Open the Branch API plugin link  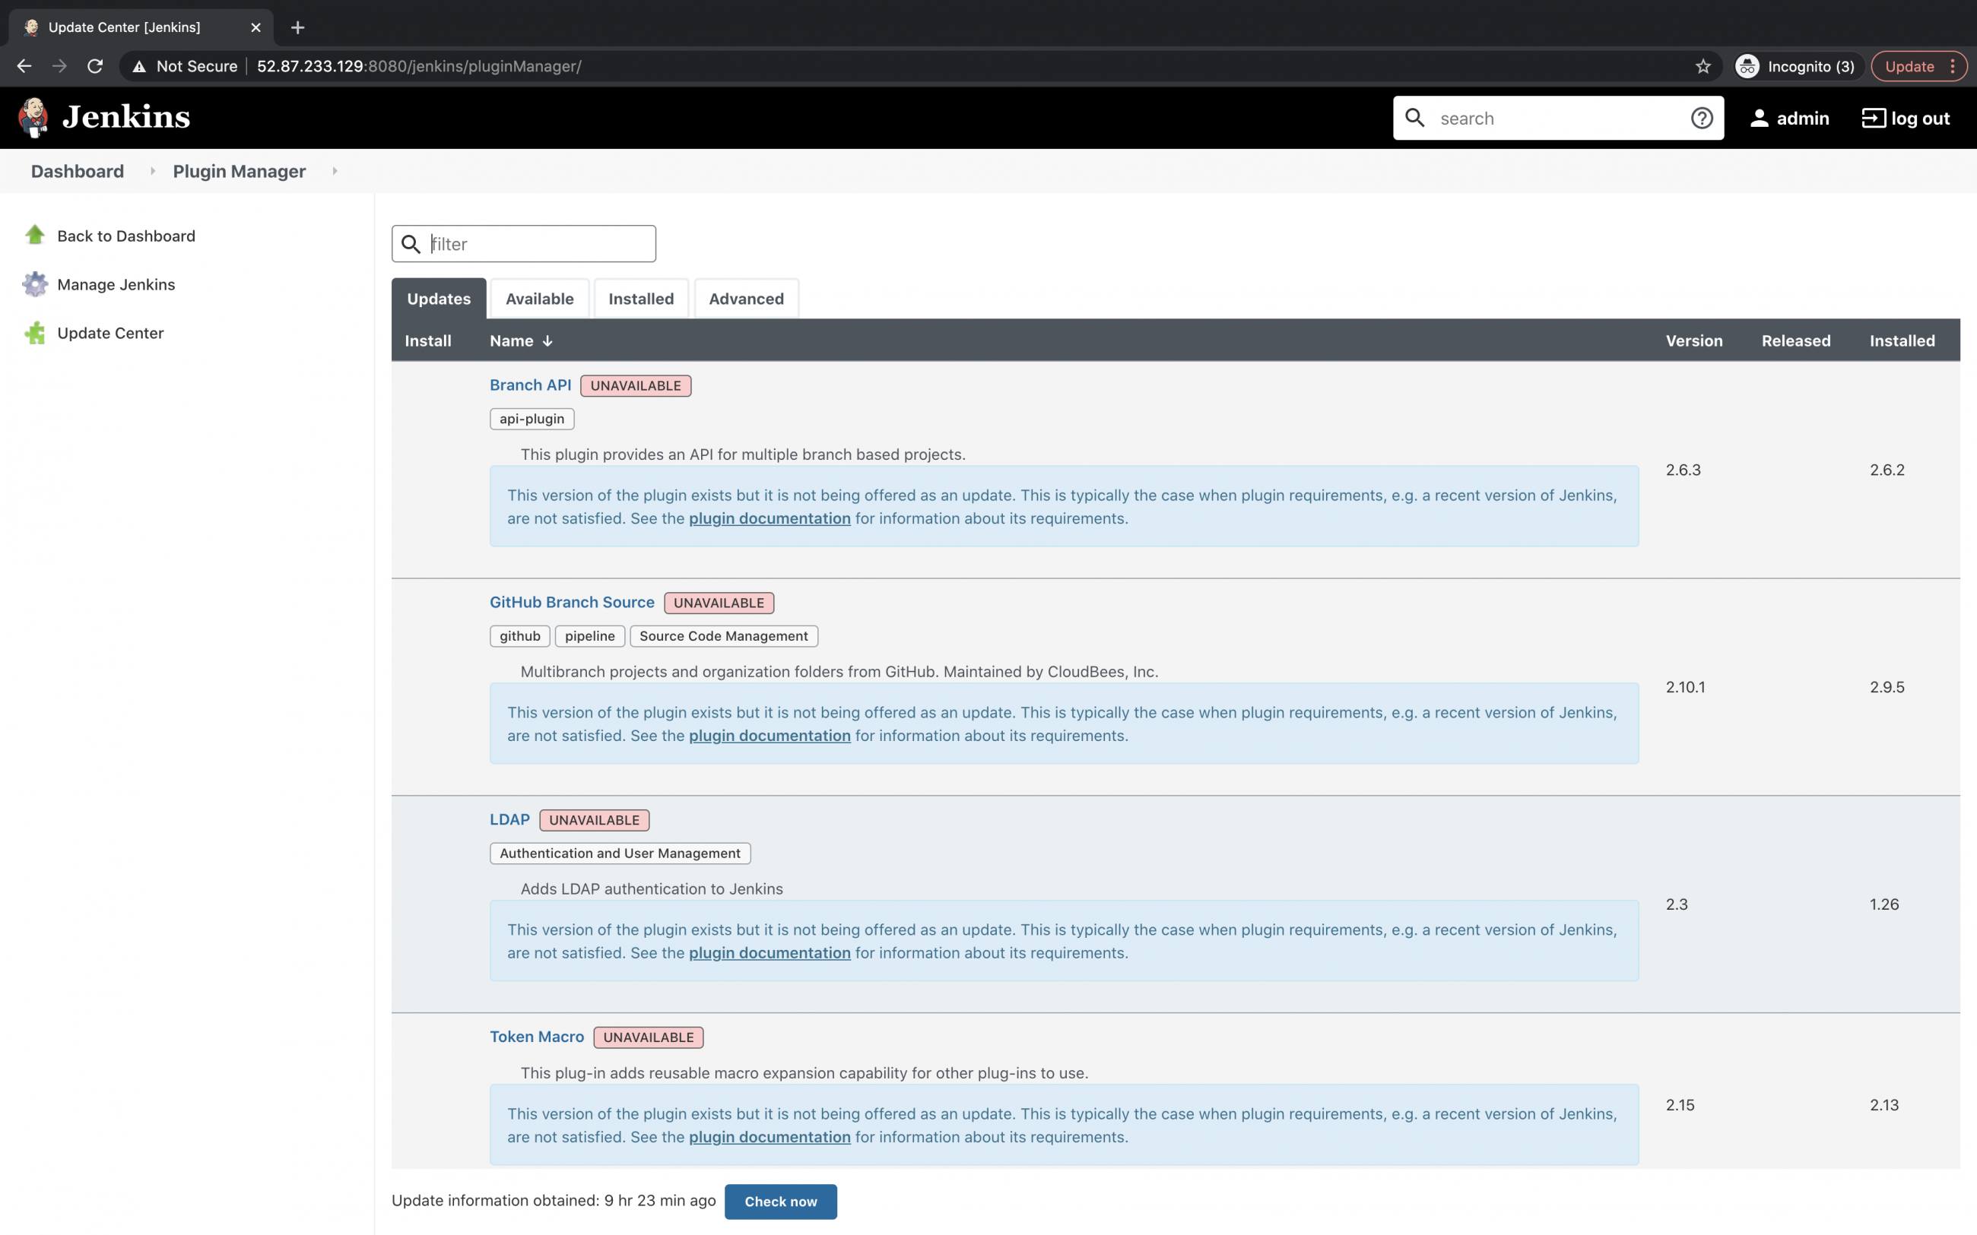[529, 385]
